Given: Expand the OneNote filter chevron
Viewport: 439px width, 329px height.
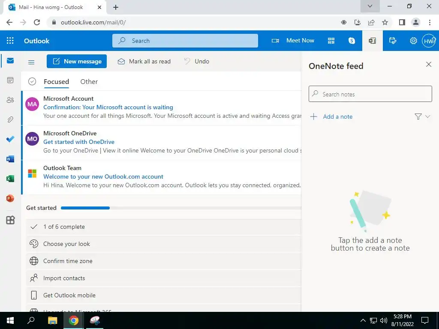Looking at the screenshot, I should (427, 117).
